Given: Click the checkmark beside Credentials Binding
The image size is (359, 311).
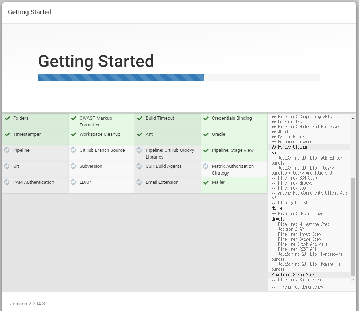Looking at the screenshot, I should pyautogui.click(x=206, y=118).
